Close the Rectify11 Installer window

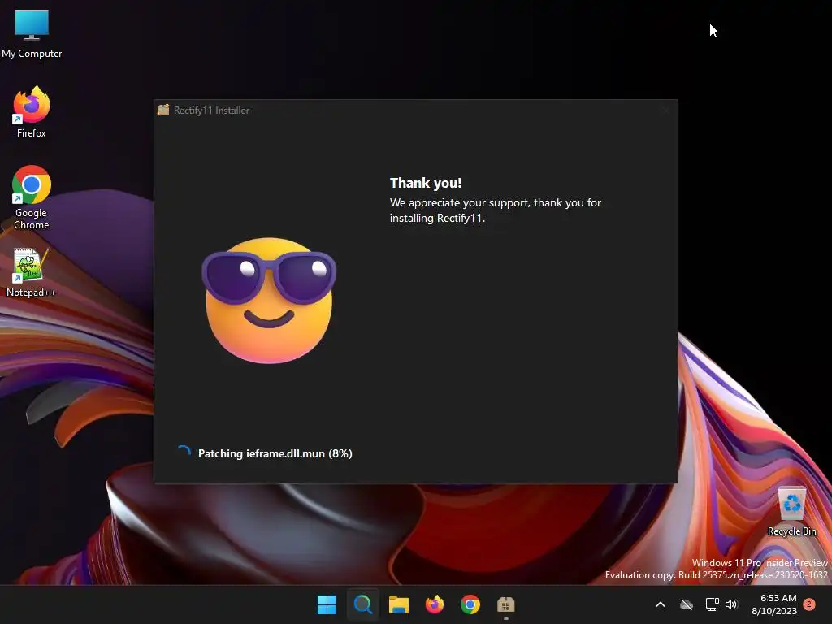(665, 110)
